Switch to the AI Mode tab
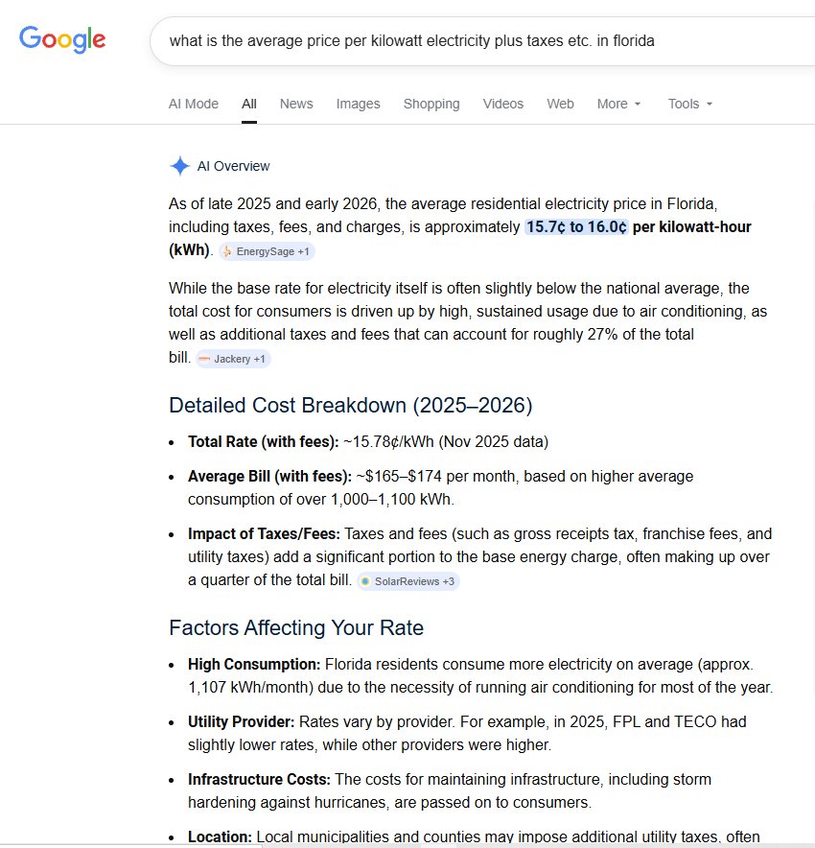This screenshot has width=815, height=848. tap(194, 104)
